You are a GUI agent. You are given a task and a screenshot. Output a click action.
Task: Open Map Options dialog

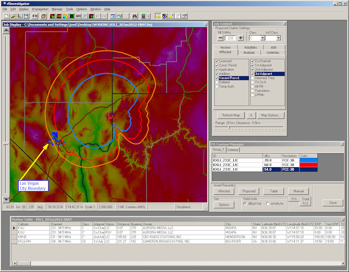point(271,115)
